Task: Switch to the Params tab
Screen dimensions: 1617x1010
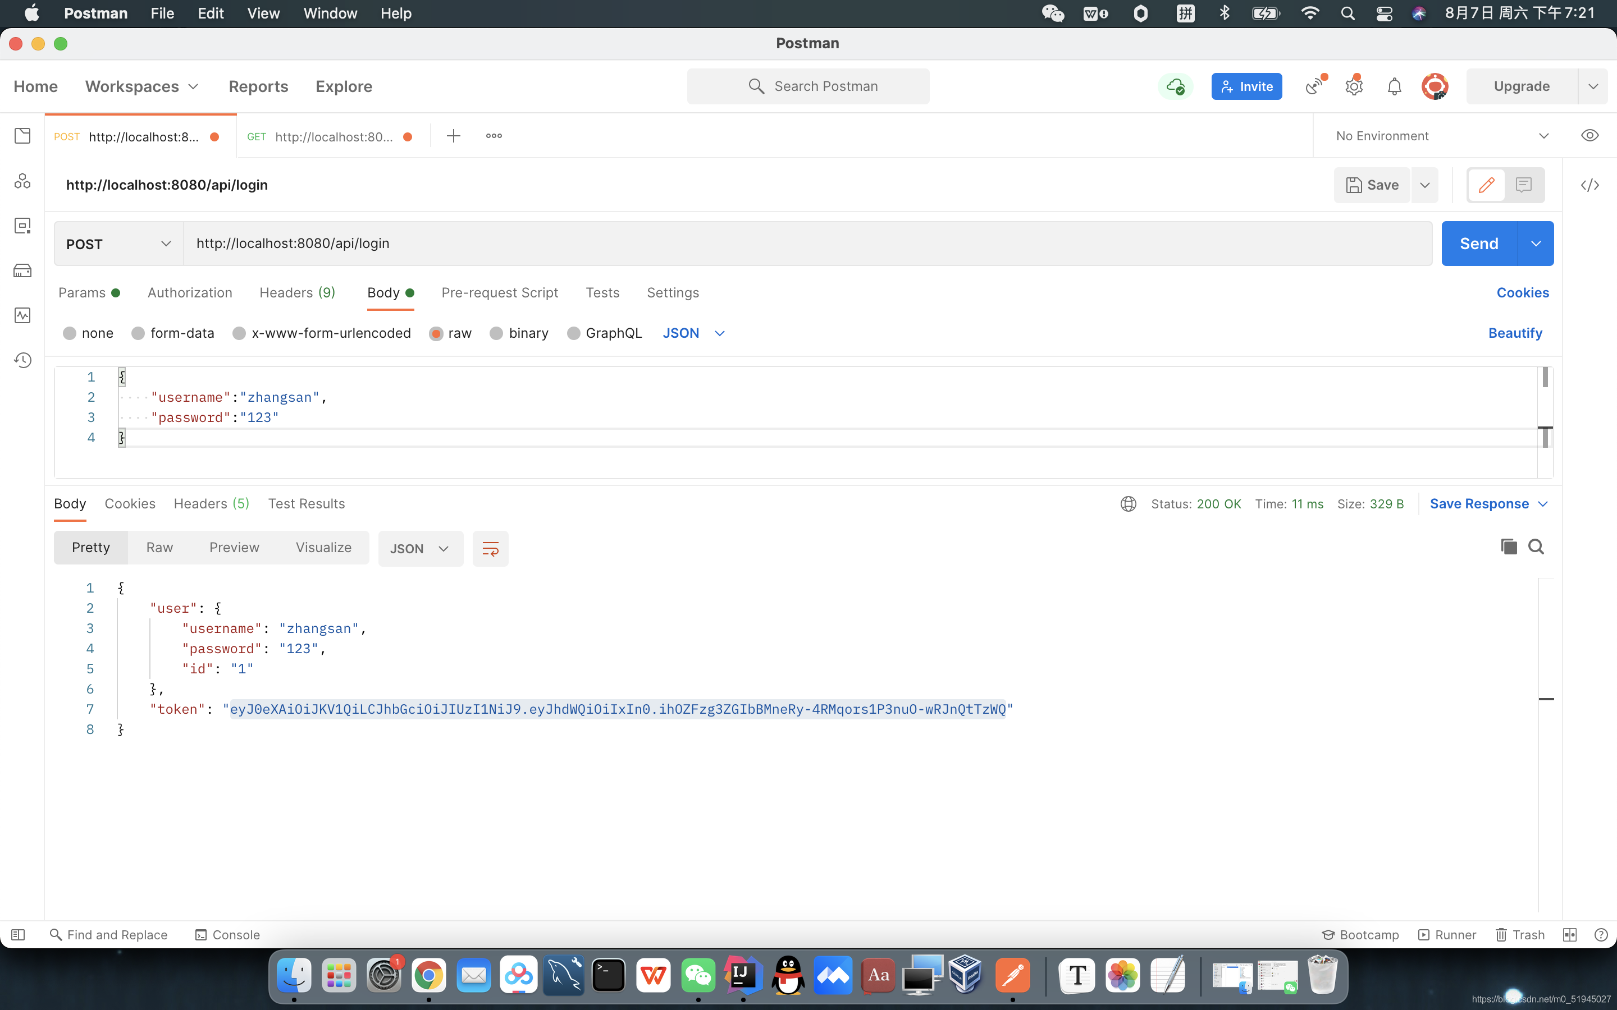Action: pyautogui.click(x=89, y=292)
